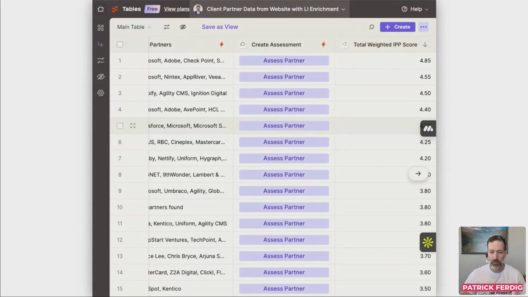Click the Zapier Tables logo icon
528x297 pixels.
pyautogui.click(x=115, y=9)
